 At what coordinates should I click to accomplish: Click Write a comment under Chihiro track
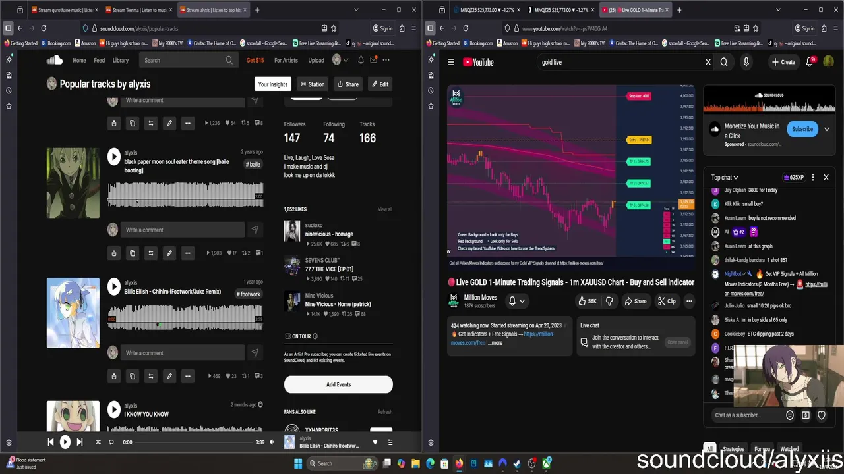[184, 353]
